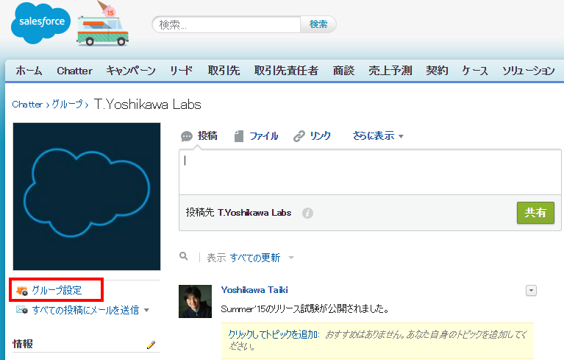The width and height of the screenshot is (564, 360).
Task: Open the さらに表示 dropdown
Action: [378, 136]
